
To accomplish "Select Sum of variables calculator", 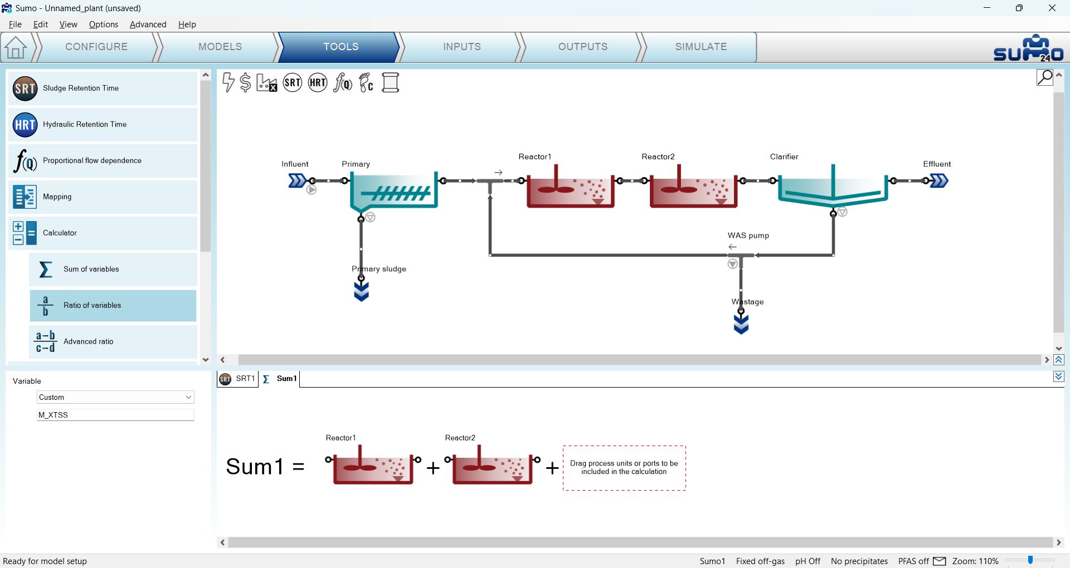I will coord(113,269).
